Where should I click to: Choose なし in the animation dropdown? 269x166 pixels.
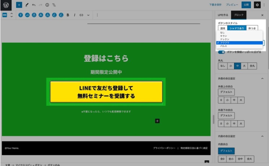(x=239, y=32)
